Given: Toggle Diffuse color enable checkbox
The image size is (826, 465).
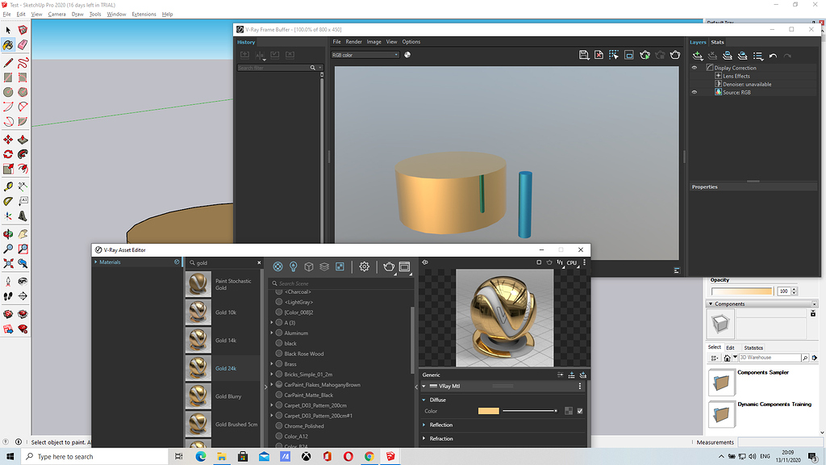Looking at the screenshot, I should pyautogui.click(x=580, y=411).
